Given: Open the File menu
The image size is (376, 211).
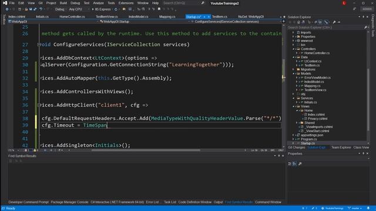Looking at the screenshot, I should 12,3.
